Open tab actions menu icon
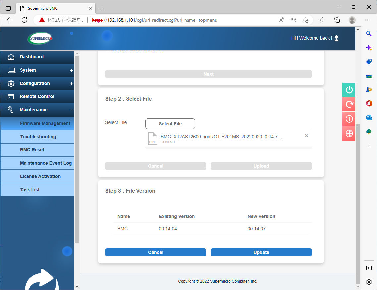Screen dimensions: 377x290 [x=8, y=8]
